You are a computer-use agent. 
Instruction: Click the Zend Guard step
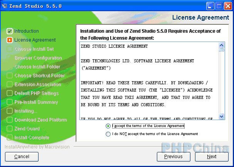click(27, 129)
